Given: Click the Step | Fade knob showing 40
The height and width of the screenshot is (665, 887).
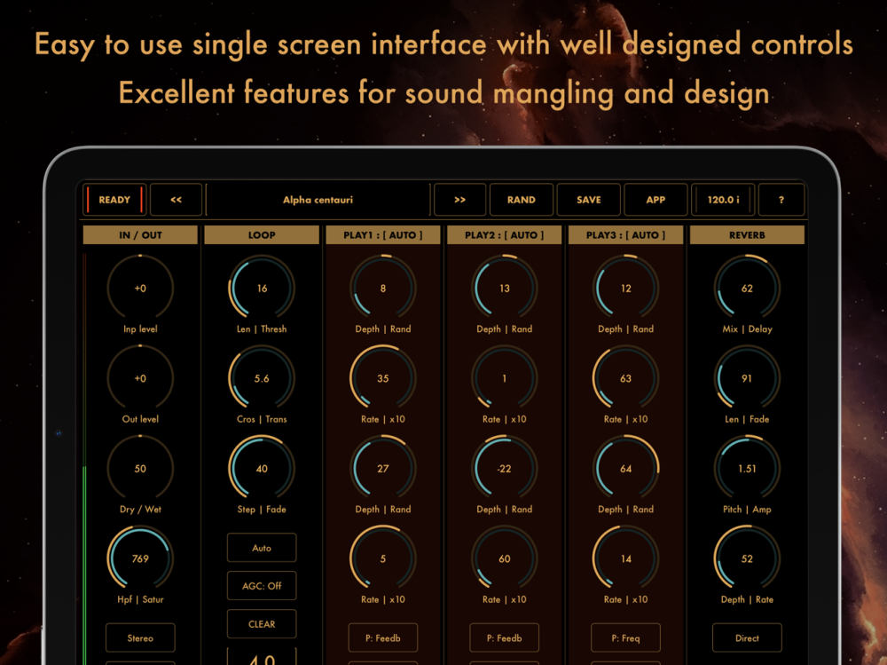Looking at the screenshot, I should (x=262, y=469).
